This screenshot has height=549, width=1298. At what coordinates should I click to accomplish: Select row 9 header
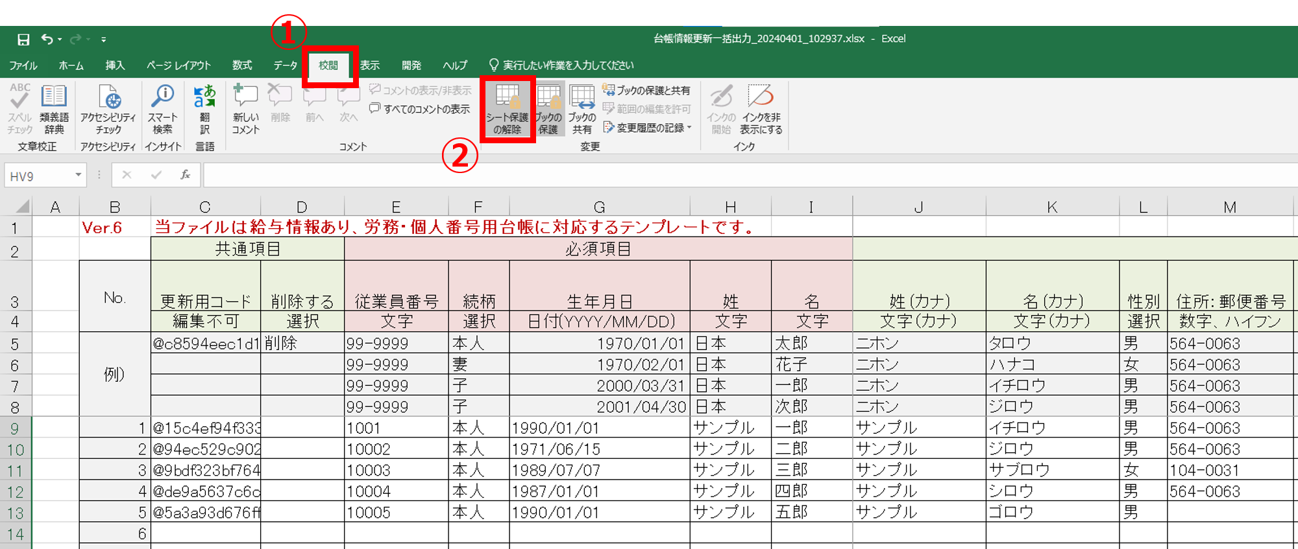pyautogui.click(x=15, y=428)
